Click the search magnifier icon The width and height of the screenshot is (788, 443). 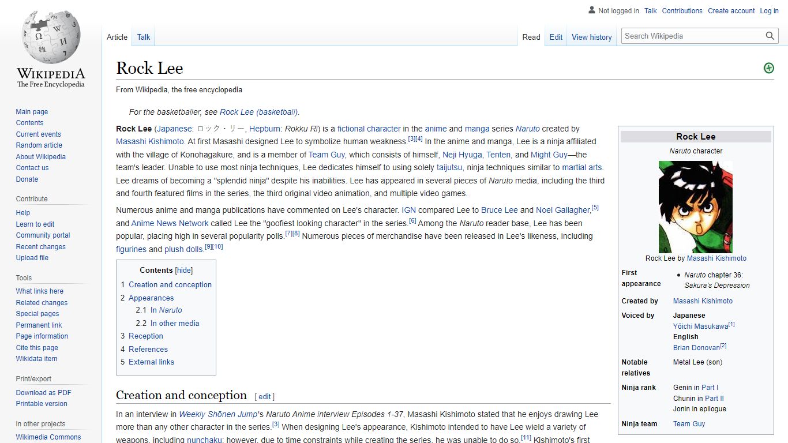(x=770, y=36)
